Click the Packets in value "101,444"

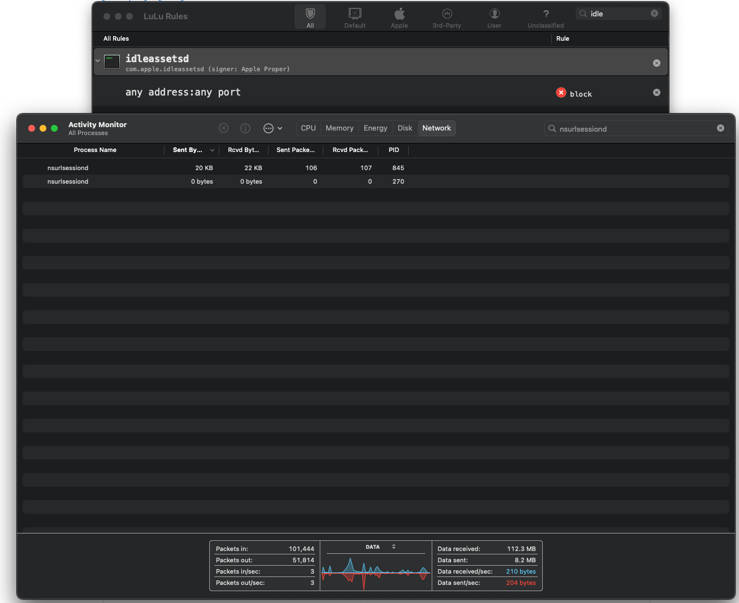coord(301,549)
